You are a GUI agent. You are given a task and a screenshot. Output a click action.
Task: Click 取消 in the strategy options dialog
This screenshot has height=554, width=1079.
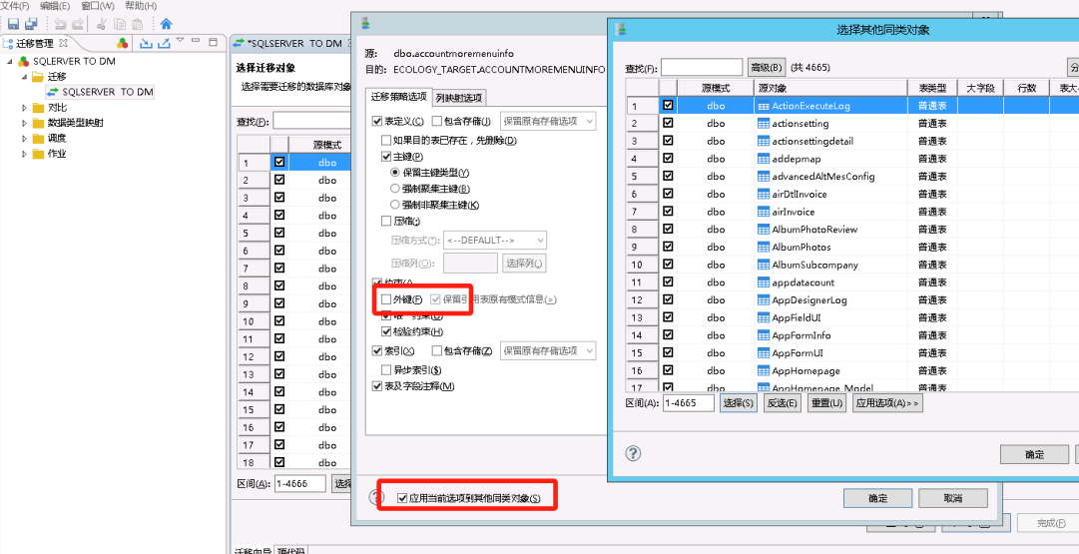(x=953, y=498)
